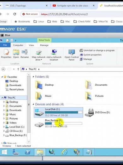
Task: Open the Windows Start button
Action: tap(4, 152)
